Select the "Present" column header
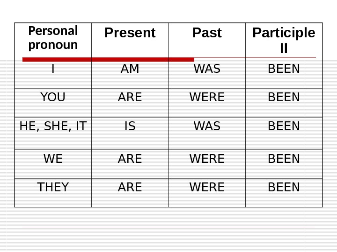Image resolution: width=337 pixels, height=252 pixels. pyautogui.click(x=130, y=33)
